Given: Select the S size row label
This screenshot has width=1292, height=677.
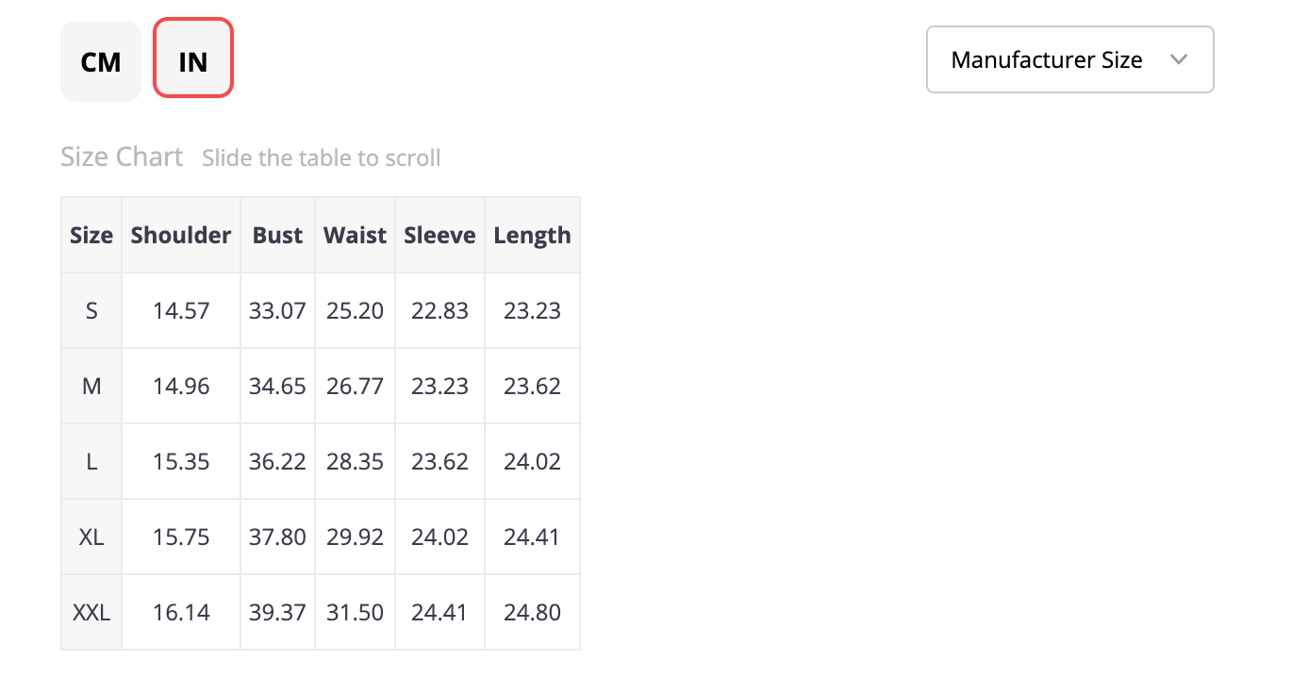Looking at the screenshot, I should pos(91,311).
